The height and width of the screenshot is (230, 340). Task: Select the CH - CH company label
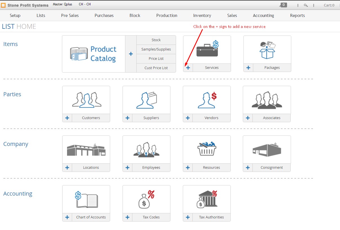click(x=85, y=4)
